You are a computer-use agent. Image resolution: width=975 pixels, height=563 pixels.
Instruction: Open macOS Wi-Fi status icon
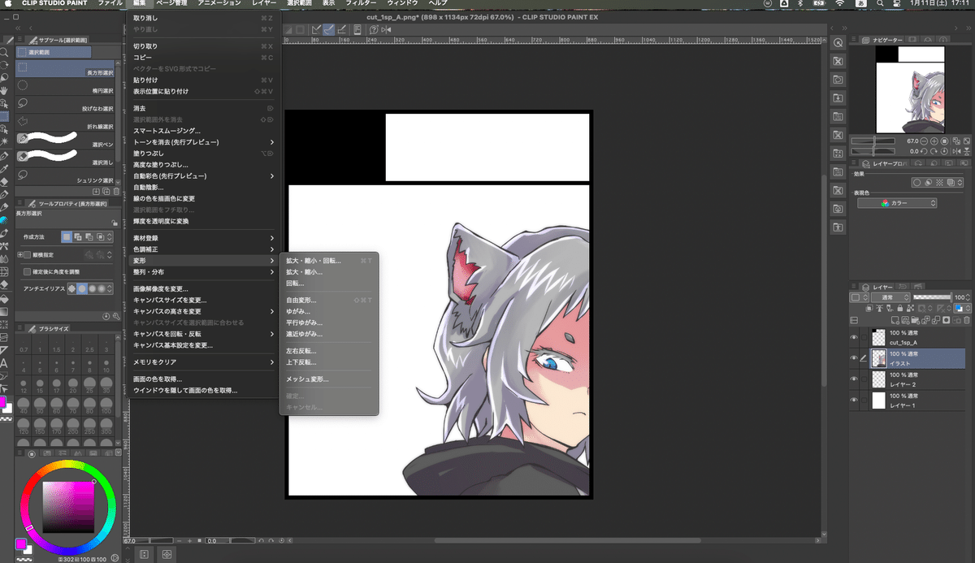(x=839, y=4)
